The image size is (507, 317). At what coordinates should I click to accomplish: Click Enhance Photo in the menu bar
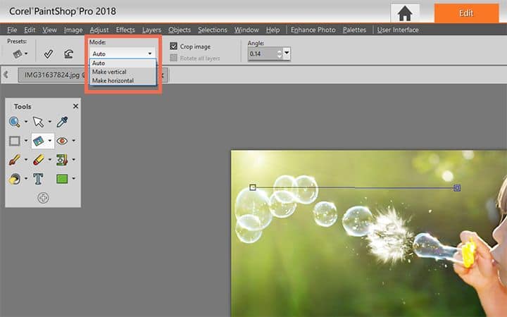(x=313, y=30)
